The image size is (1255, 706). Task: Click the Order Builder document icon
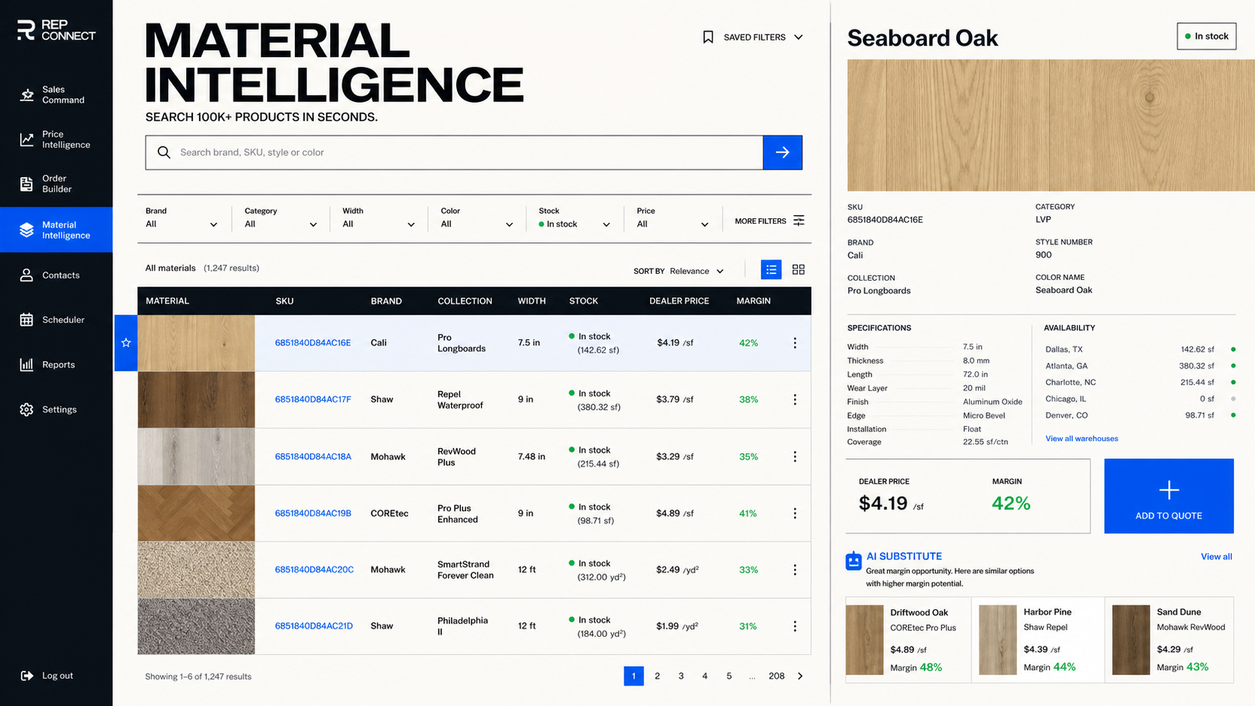(27, 184)
